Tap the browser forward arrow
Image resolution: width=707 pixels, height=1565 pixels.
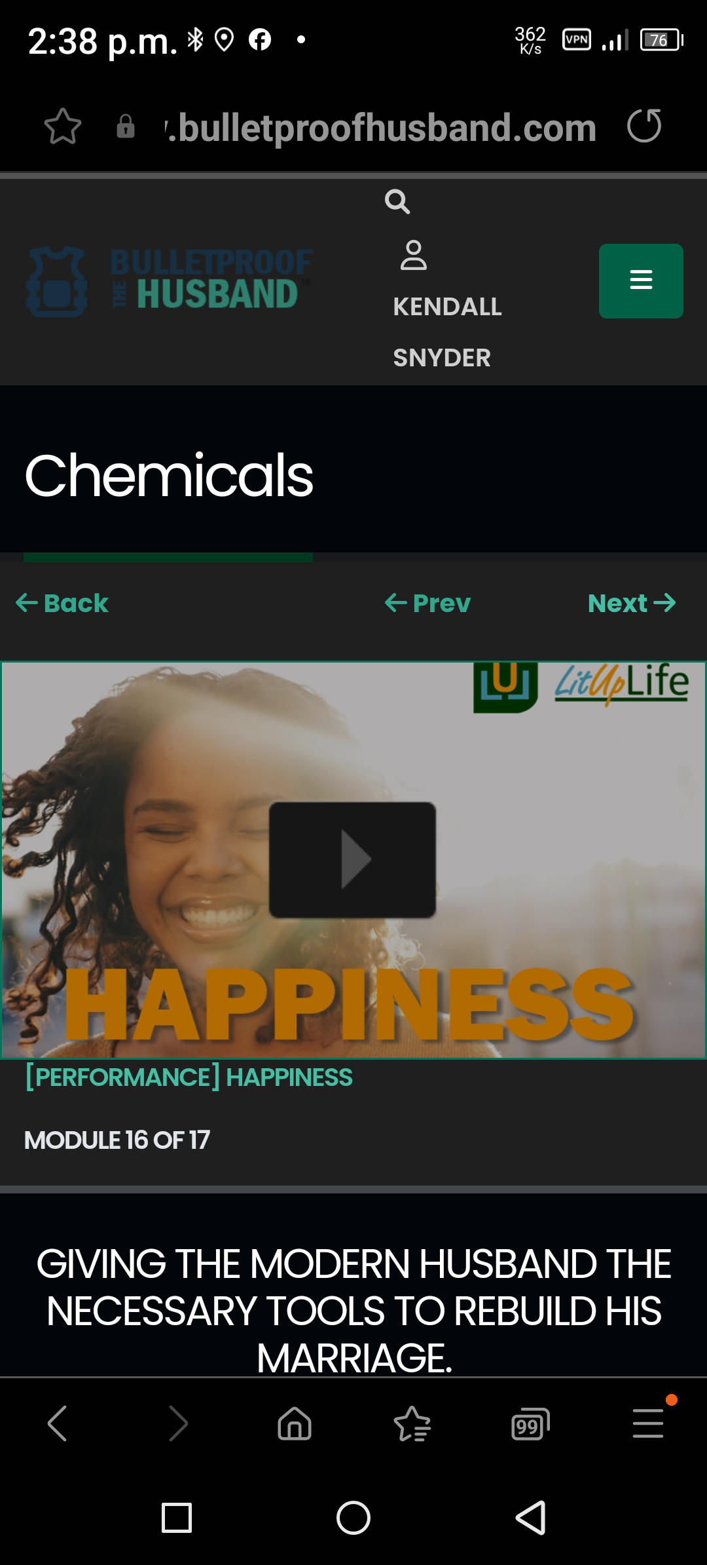[x=178, y=1423]
